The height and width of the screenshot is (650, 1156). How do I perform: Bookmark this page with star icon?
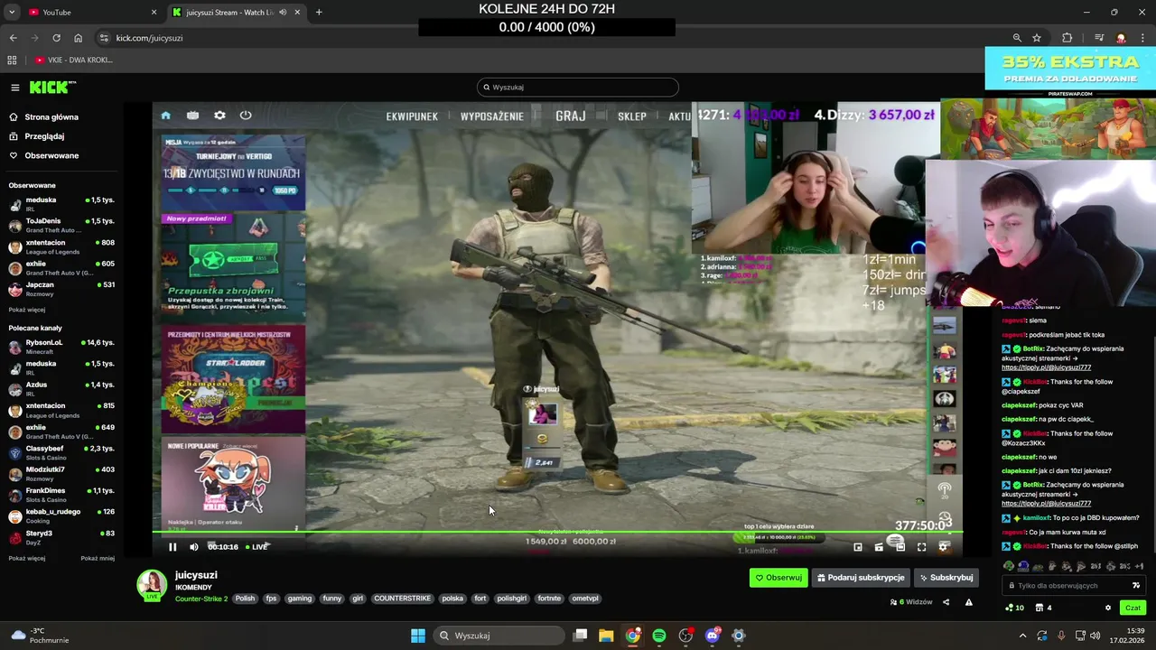pyautogui.click(x=1037, y=38)
